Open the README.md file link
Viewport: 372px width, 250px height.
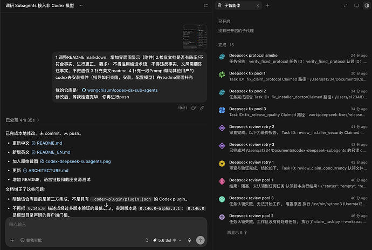[47, 143]
